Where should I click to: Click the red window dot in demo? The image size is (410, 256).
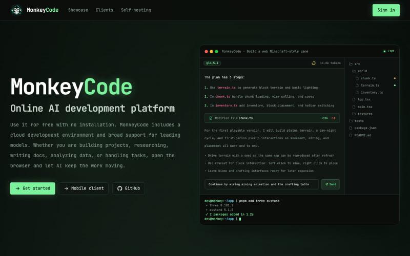[x=207, y=52]
